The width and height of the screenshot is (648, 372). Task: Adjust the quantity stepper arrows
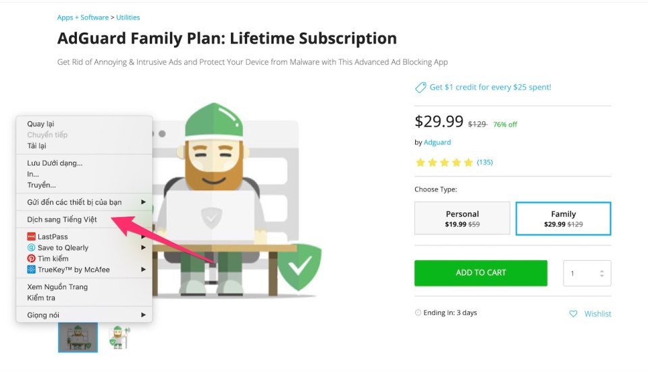click(x=602, y=274)
